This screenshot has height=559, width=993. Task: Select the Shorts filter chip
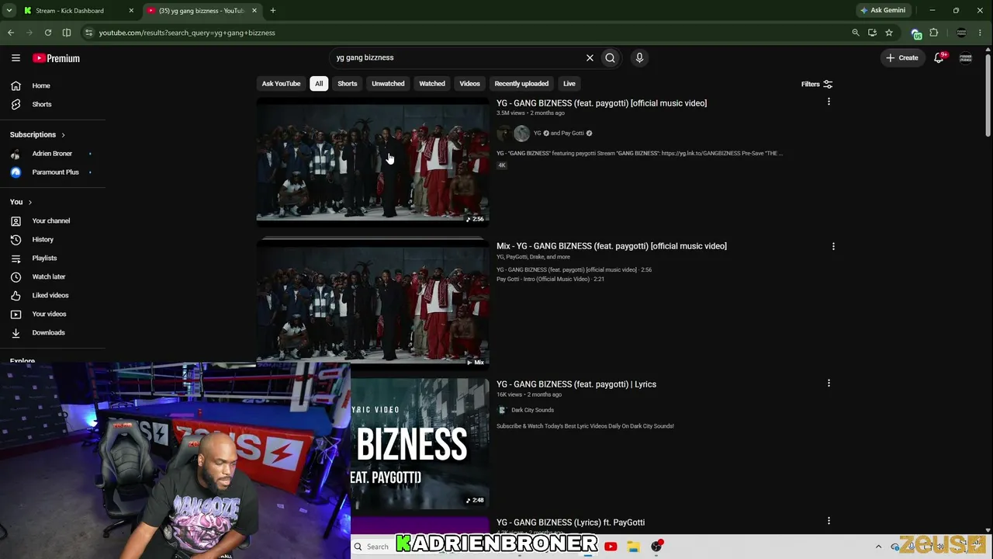point(348,83)
